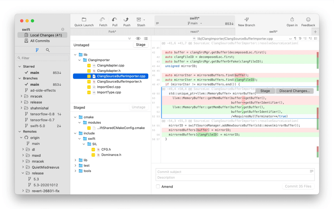
Task: Open the swift repository options ellipsis
Action: pos(63,29)
